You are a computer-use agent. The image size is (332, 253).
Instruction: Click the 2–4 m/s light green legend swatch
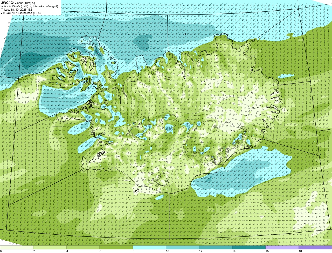coord(50,248)
